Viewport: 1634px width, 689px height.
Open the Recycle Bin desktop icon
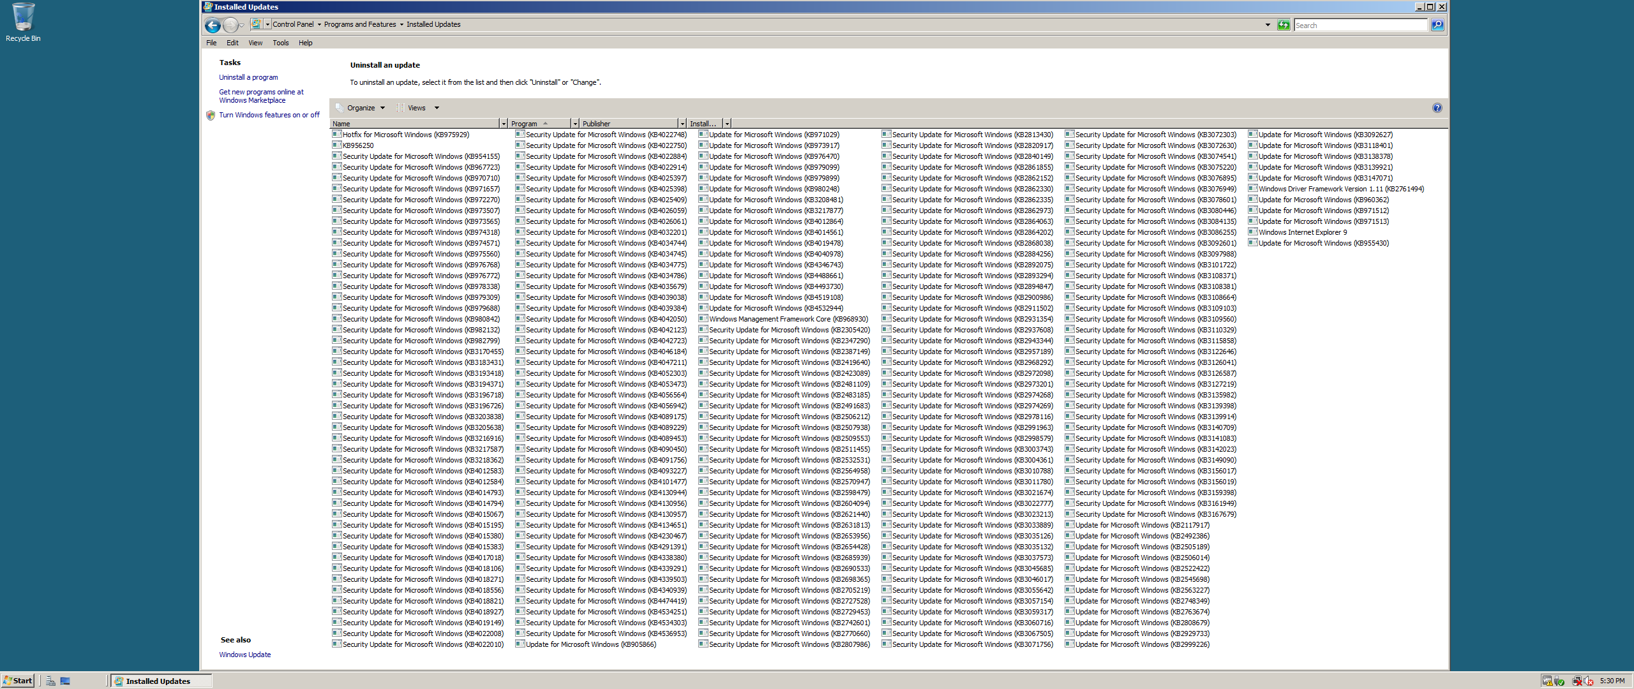[x=23, y=22]
